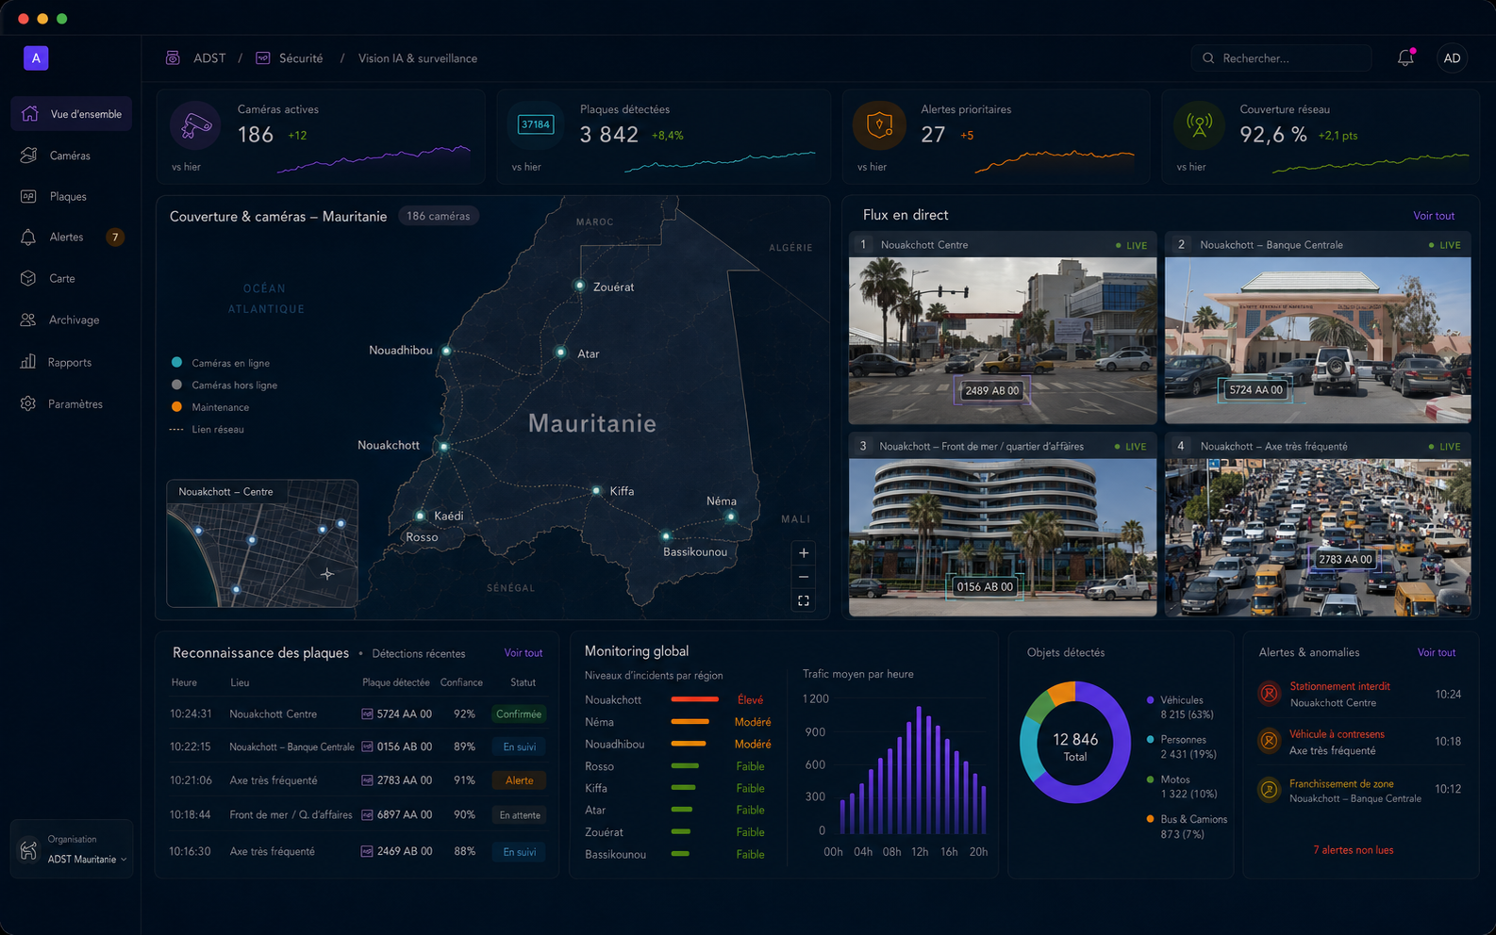Zoom in on the map
Viewport: 1496px width, 935px height.
pyautogui.click(x=804, y=553)
